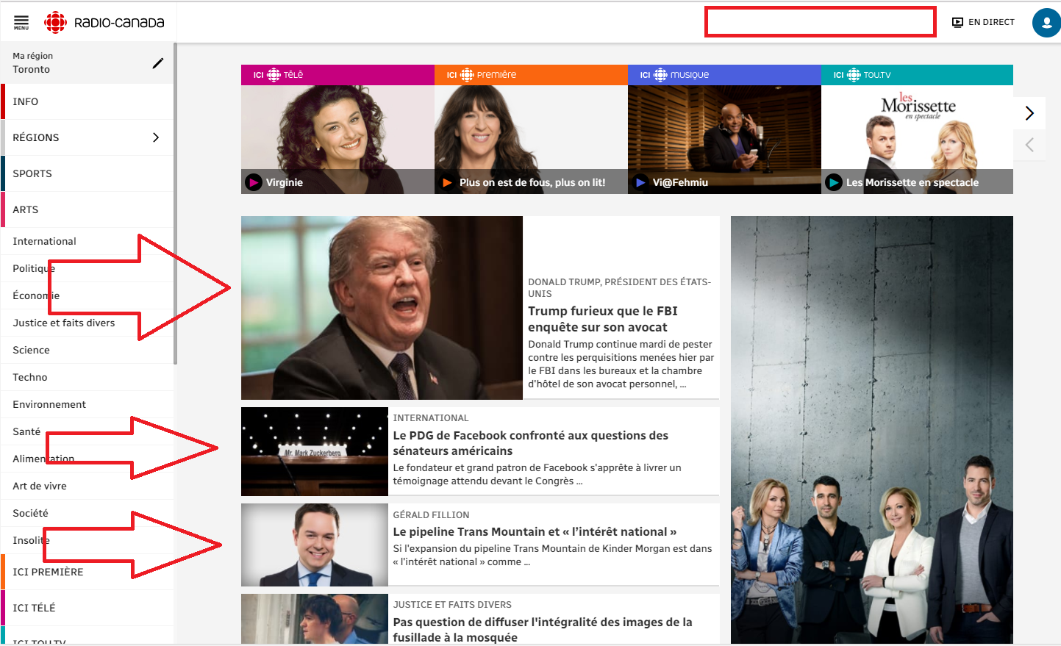Open 'Art de vivre' in the sidebar

click(40, 486)
